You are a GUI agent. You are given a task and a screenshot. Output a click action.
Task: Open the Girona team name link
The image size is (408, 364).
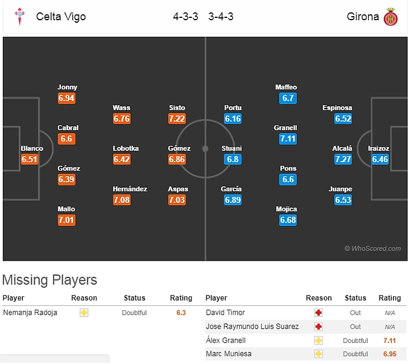(363, 16)
